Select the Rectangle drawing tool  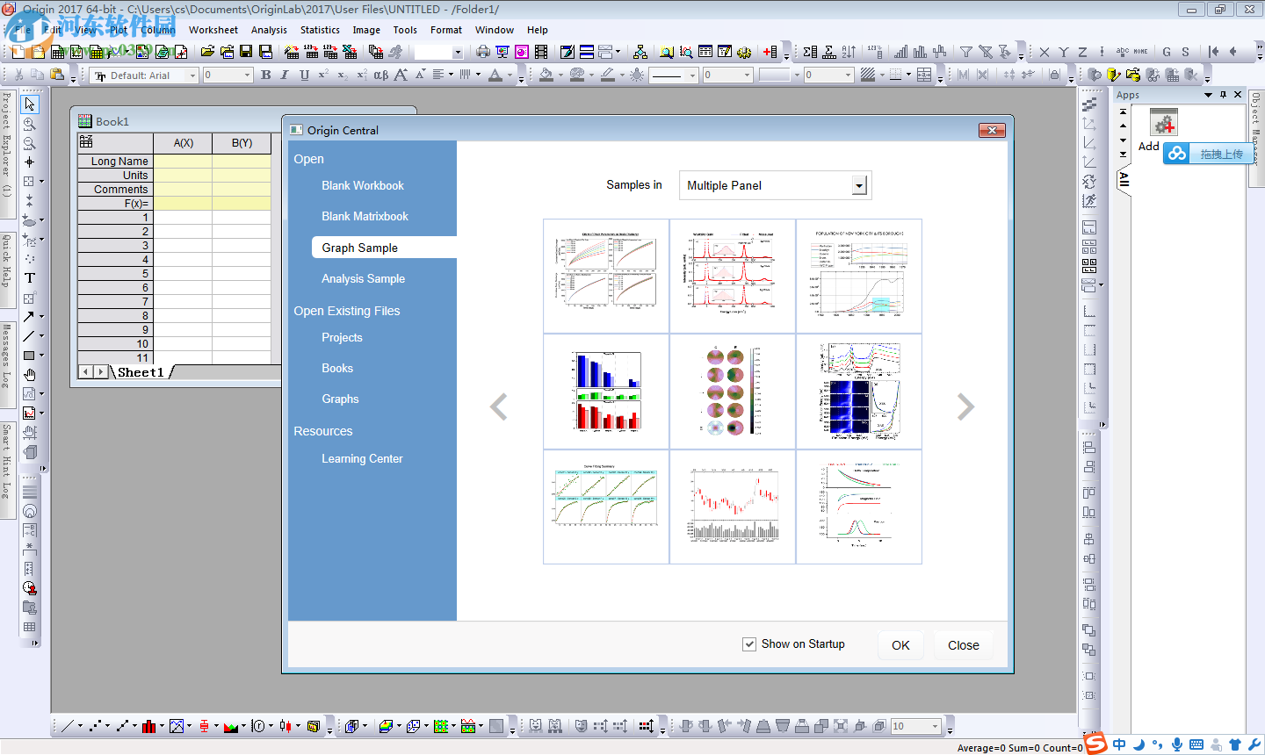point(29,356)
